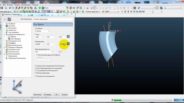Click the tool icon beside D10R5 dropdown
The image size is (184, 103).
103,11
